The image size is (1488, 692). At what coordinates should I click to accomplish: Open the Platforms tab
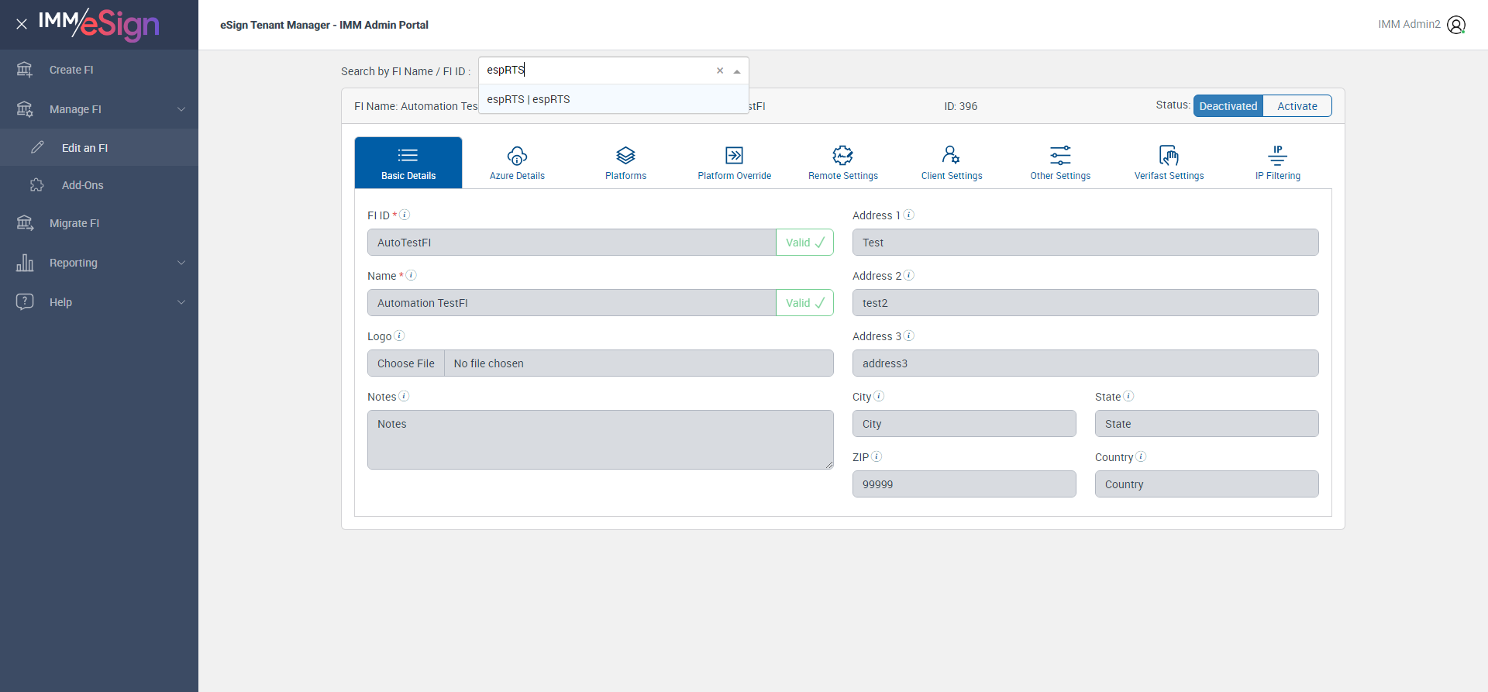coord(625,163)
